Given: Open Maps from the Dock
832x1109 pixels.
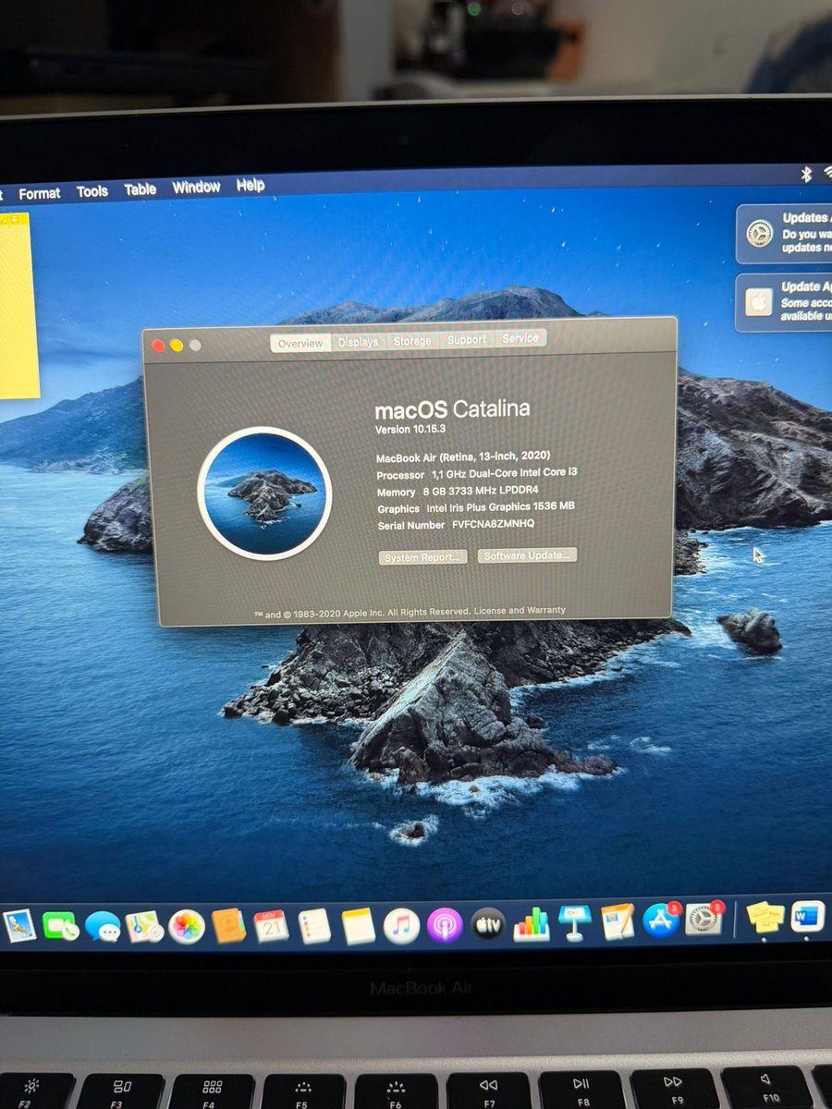Looking at the screenshot, I should click(144, 926).
